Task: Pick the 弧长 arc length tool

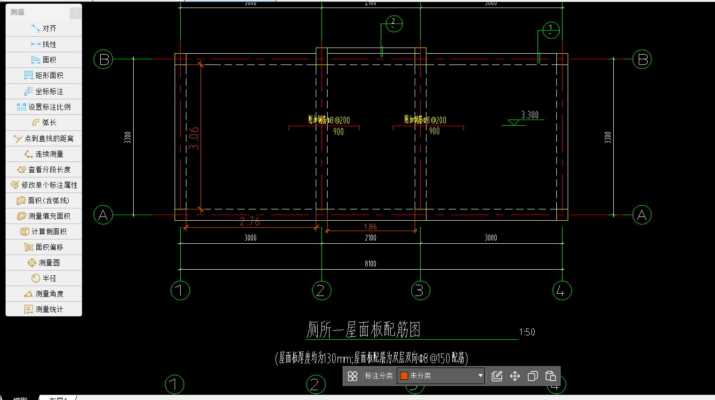Action: click(44, 122)
